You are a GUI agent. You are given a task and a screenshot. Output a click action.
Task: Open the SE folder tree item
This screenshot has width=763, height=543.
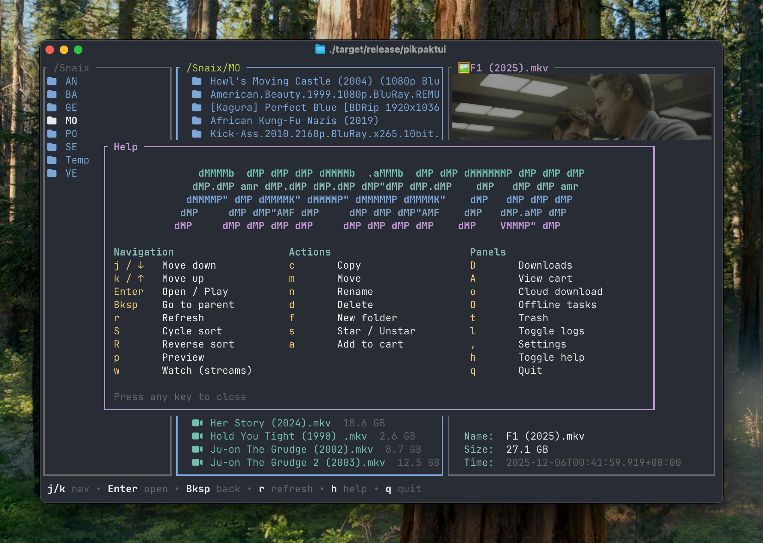pyautogui.click(x=71, y=147)
